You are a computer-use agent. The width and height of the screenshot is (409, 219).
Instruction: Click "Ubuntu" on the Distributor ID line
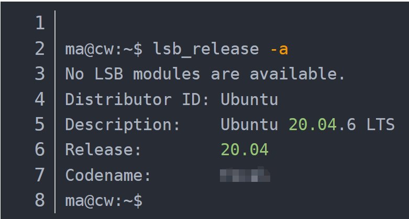point(249,99)
